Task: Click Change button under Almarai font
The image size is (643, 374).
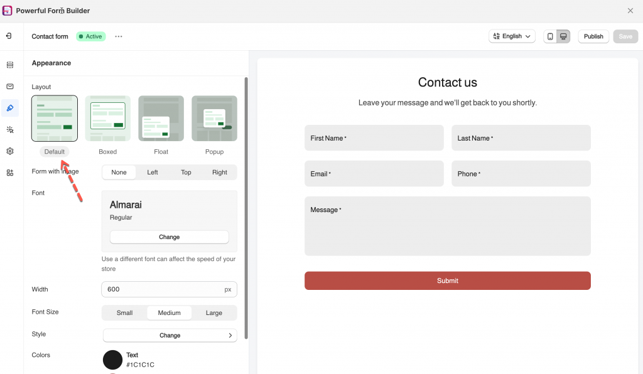Action: pos(169,237)
